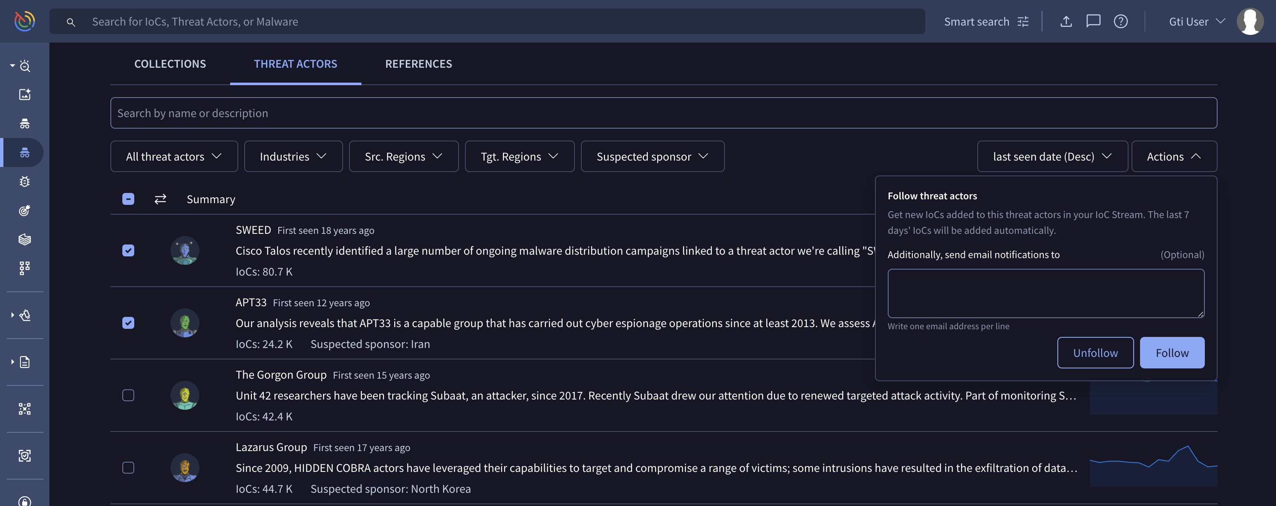Open the Suspected sponsor filter dropdown
This screenshot has height=506, width=1276.
(652, 156)
